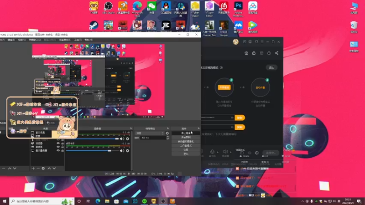Mute the first audio mixer channel
The width and height of the screenshot is (365, 205).
click(x=122, y=139)
